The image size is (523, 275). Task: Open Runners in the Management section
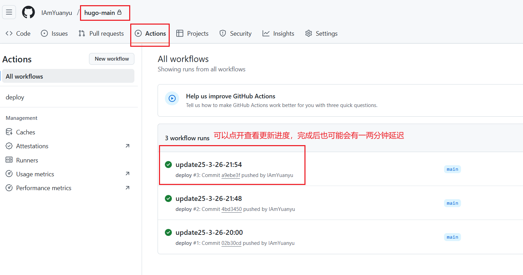[27, 160]
